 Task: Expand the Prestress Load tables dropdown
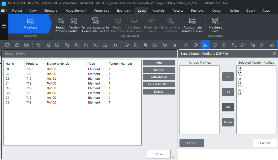pyautogui.click(x=219, y=31)
